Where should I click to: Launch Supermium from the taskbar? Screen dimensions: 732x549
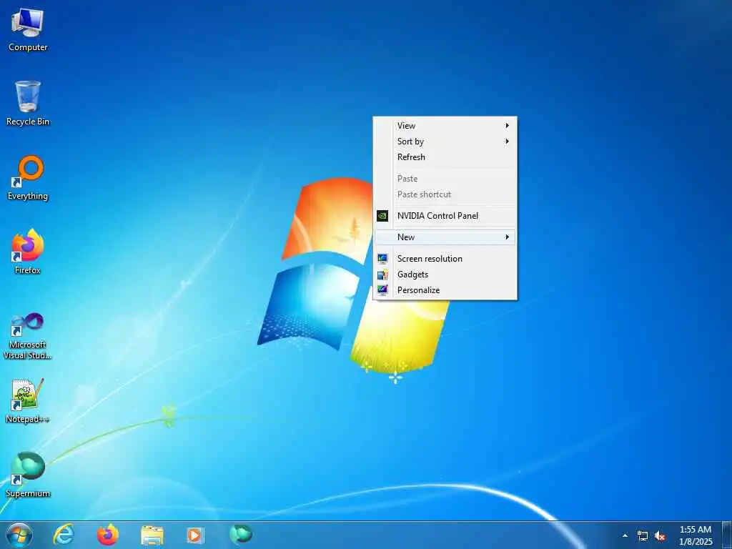pyautogui.click(x=240, y=535)
